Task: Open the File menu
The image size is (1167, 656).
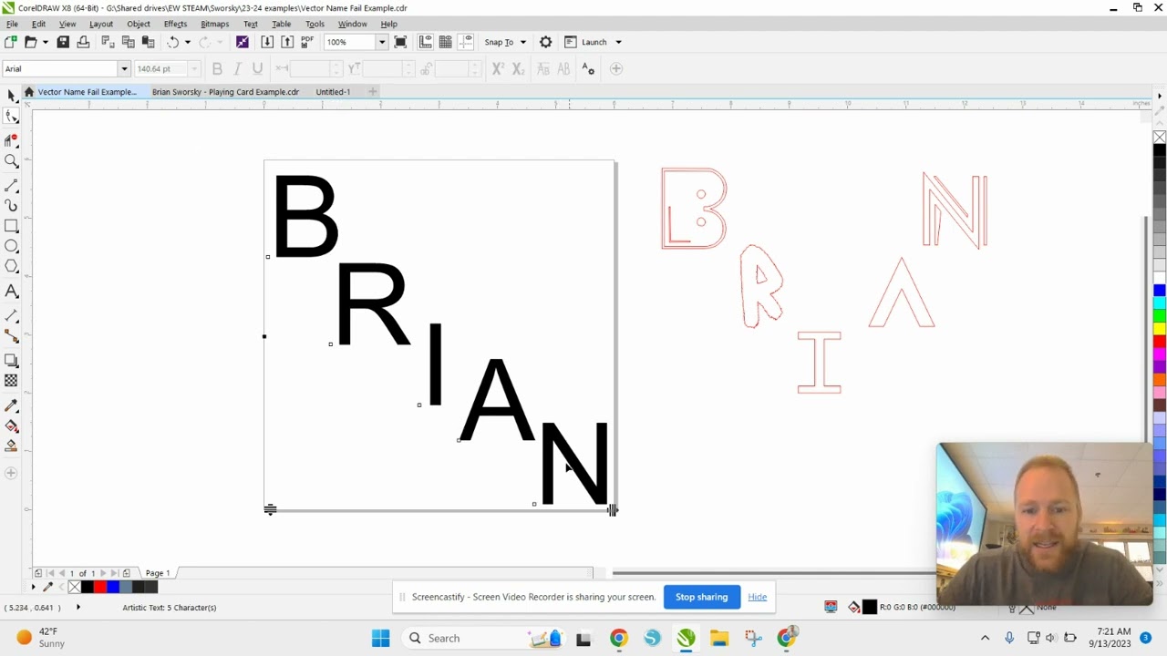Action: (x=12, y=24)
